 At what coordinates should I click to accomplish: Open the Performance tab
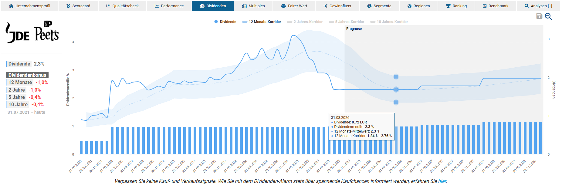pyautogui.click(x=169, y=6)
